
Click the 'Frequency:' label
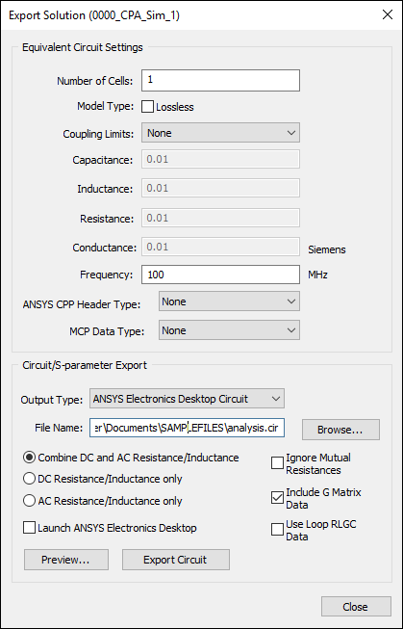(x=106, y=275)
